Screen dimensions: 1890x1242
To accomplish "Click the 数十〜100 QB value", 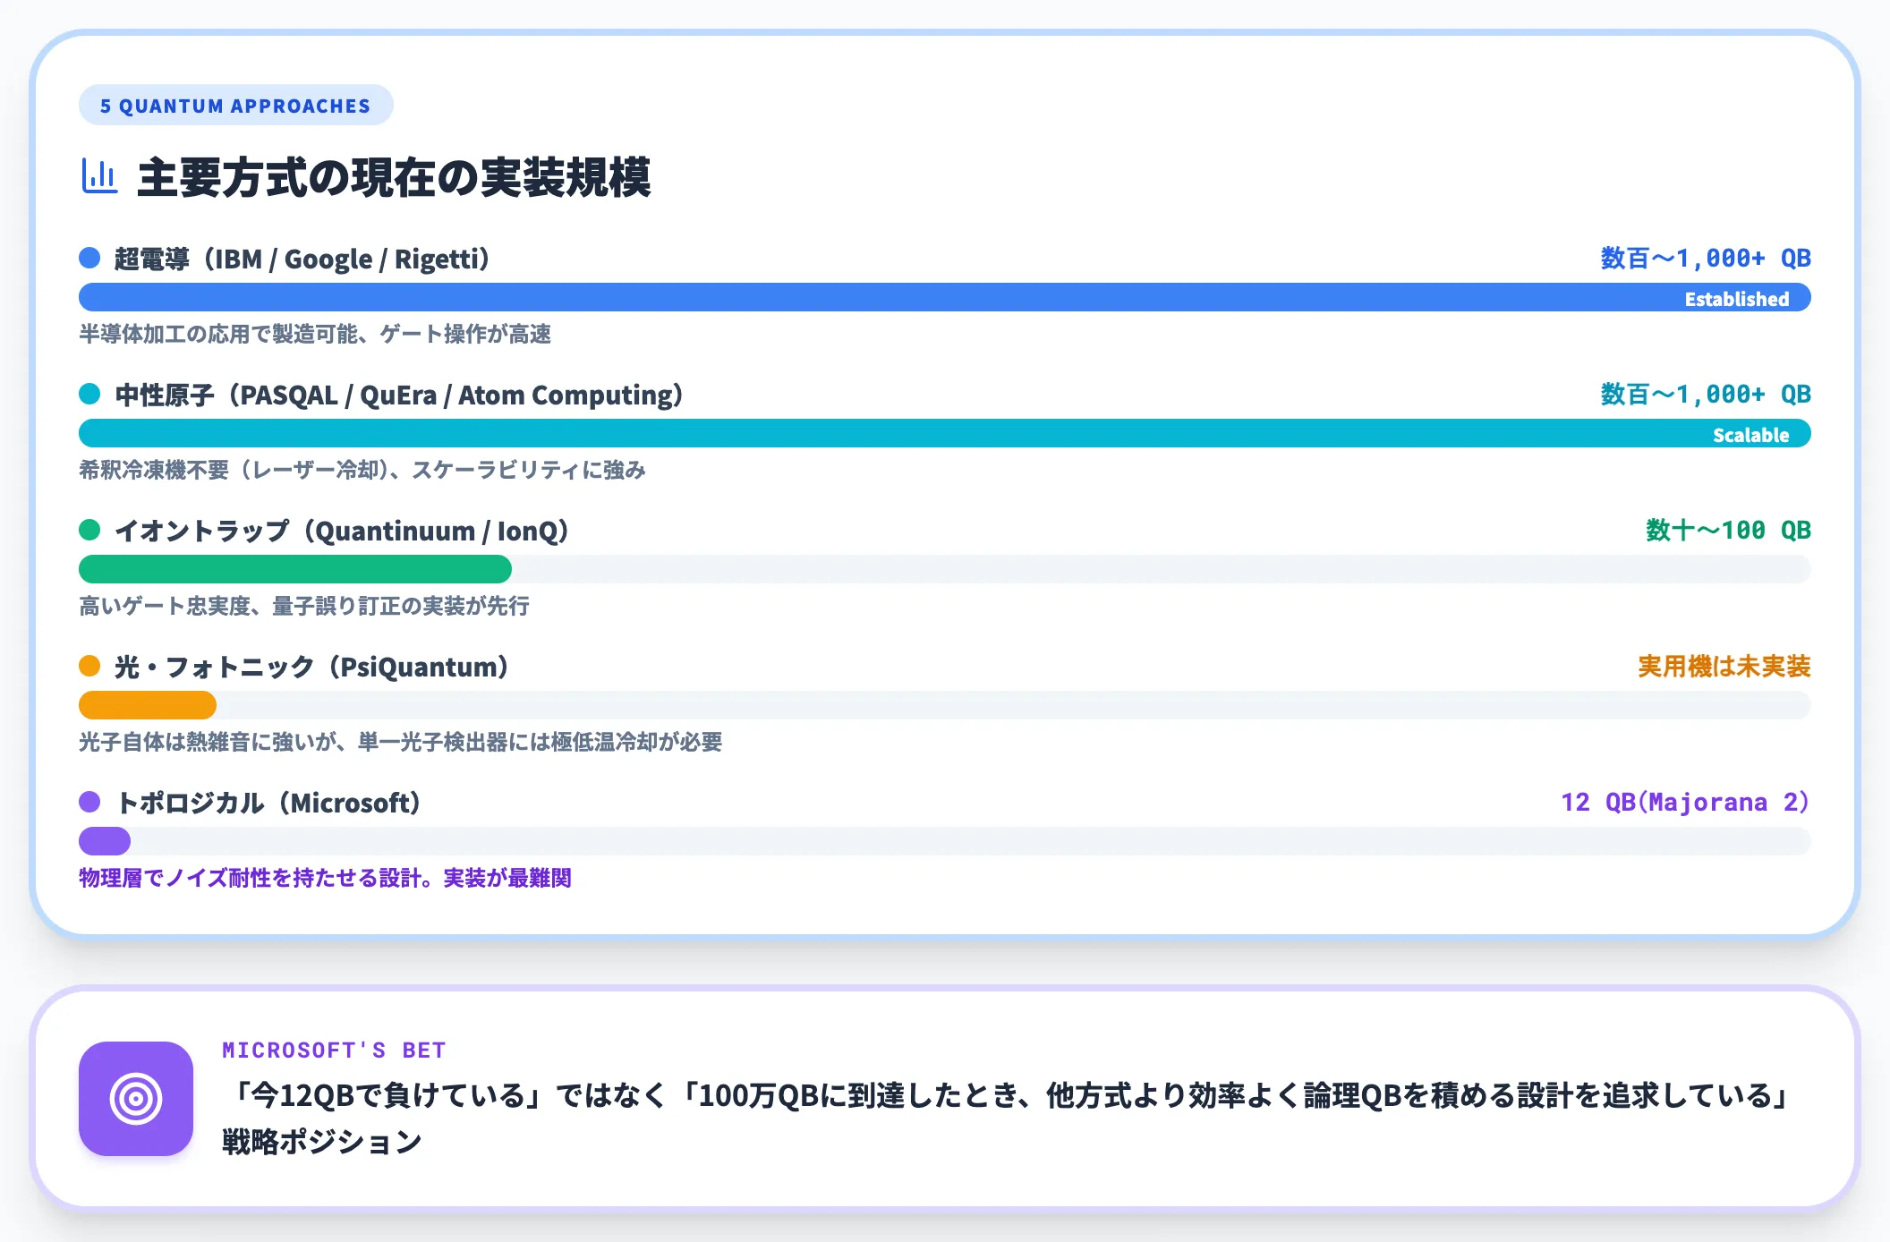I will 1728,531.
